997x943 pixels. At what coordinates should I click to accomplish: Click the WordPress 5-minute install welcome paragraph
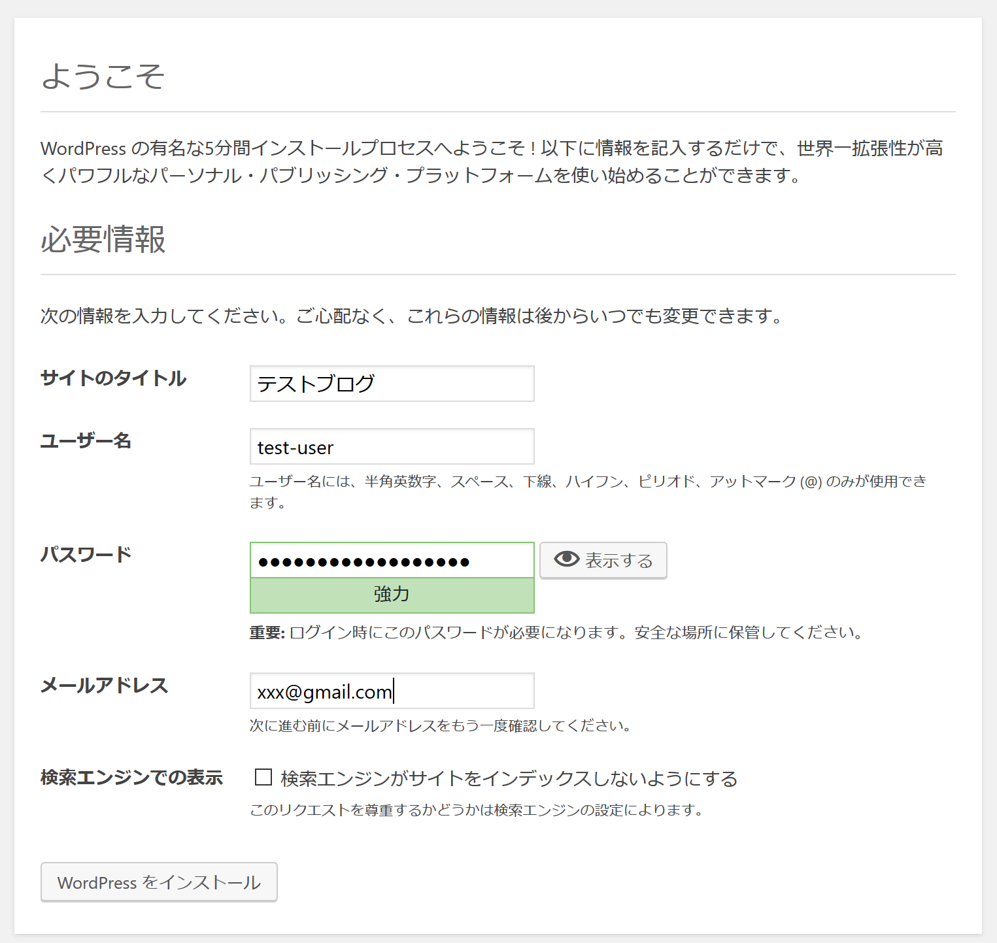492,162
